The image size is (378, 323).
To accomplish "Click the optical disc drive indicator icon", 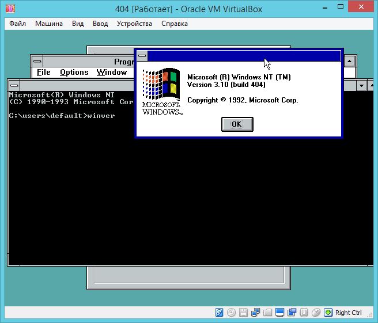I will pos(231,313).
